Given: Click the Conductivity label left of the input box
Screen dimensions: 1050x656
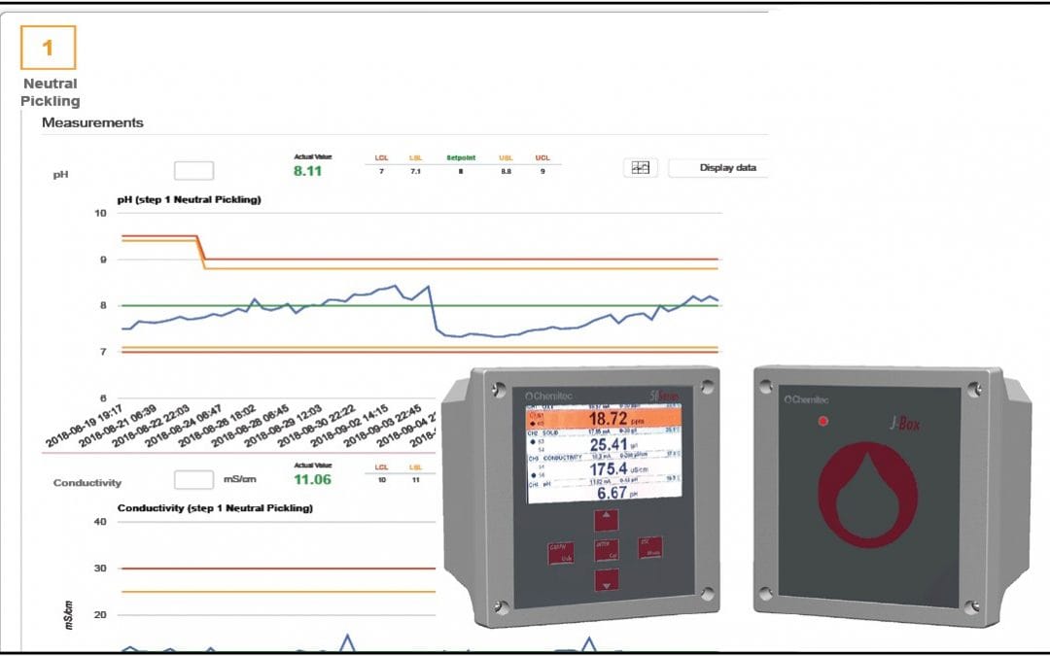Looking at the screenshot, I should pos(87,483).
